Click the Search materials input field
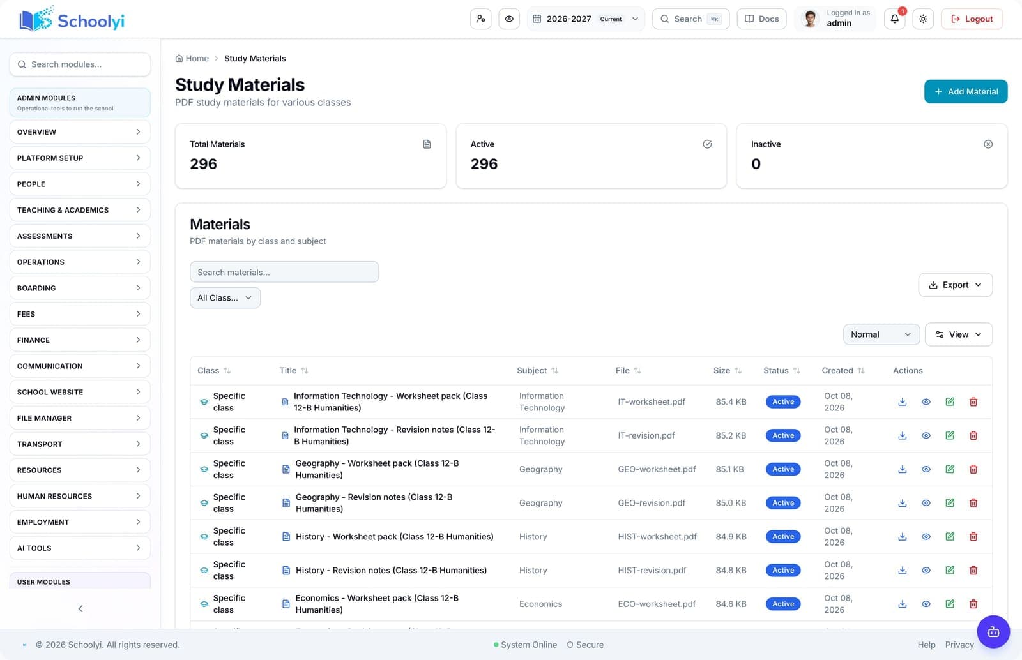This screenshot has height=660, width=1022. [284, 272]
